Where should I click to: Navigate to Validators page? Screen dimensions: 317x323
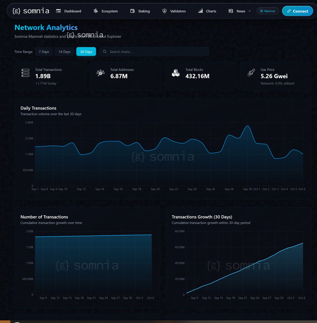pos(178,11)
